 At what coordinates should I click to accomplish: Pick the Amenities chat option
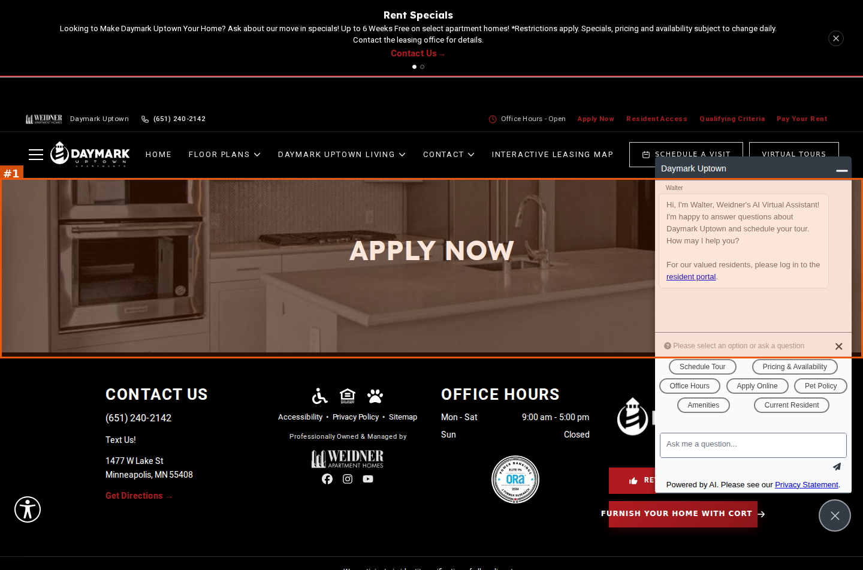click(x=704, y=405)
